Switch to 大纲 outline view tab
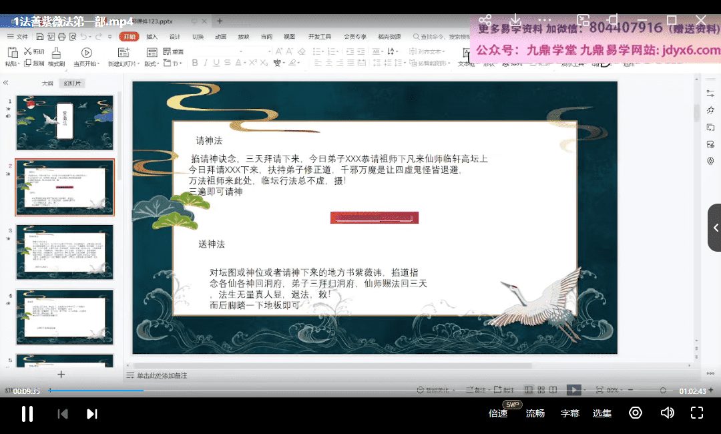This screenshot has width=721, height=434. 47,83
